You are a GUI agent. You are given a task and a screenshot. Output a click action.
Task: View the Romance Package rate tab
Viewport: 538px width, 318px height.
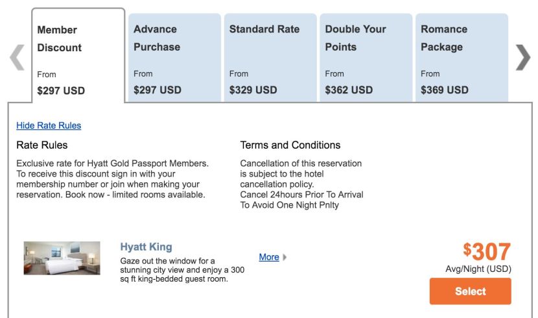tap(461, 57)
